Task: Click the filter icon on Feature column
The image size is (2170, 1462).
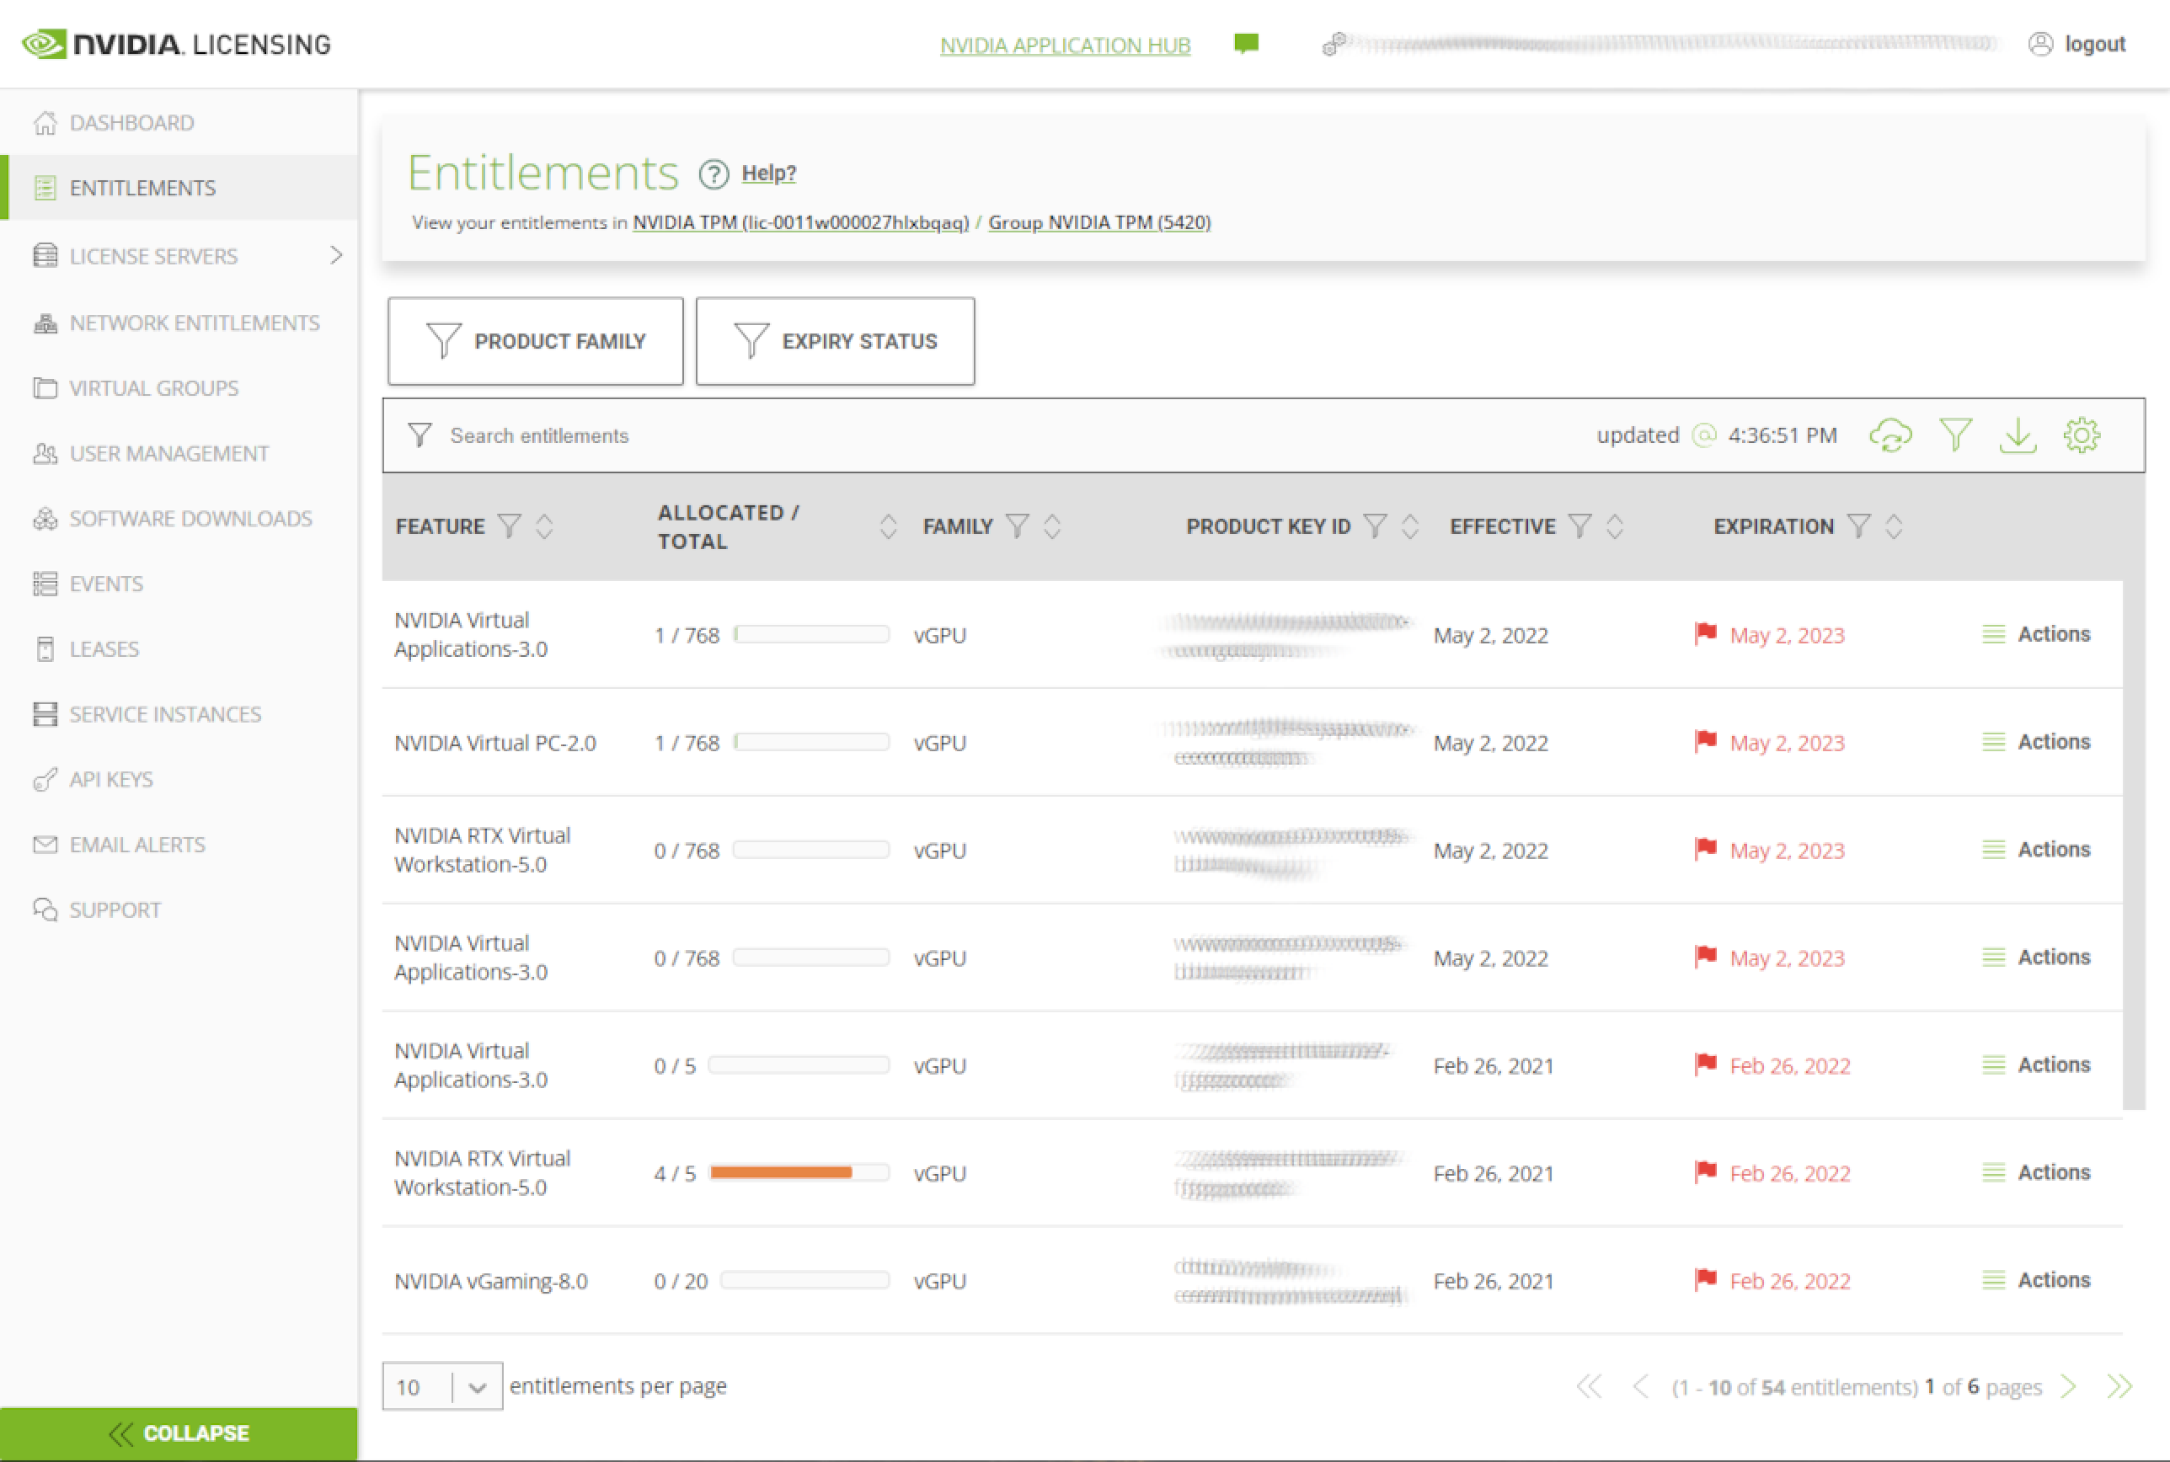Action: pyautogui.click(x=509, y=526)
